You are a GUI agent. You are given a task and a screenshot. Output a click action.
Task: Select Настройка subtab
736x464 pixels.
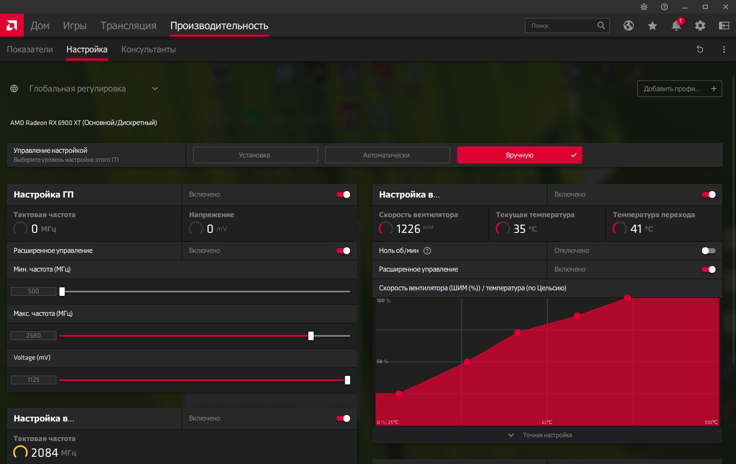87,49
